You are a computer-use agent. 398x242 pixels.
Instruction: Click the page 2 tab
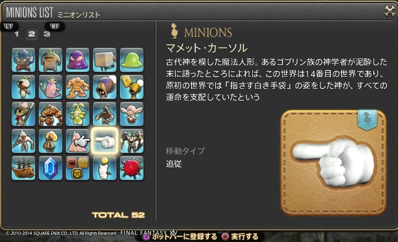pyautogui.click(x=32, y=34)
